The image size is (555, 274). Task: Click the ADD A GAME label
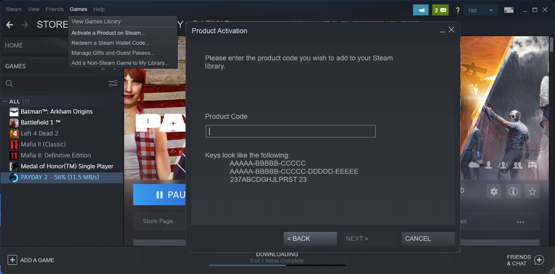point(37,260)
